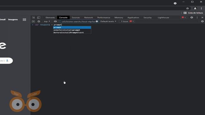Open the Google apps grid
Screen dimensions: 205x115
click(x=24, y=19)
